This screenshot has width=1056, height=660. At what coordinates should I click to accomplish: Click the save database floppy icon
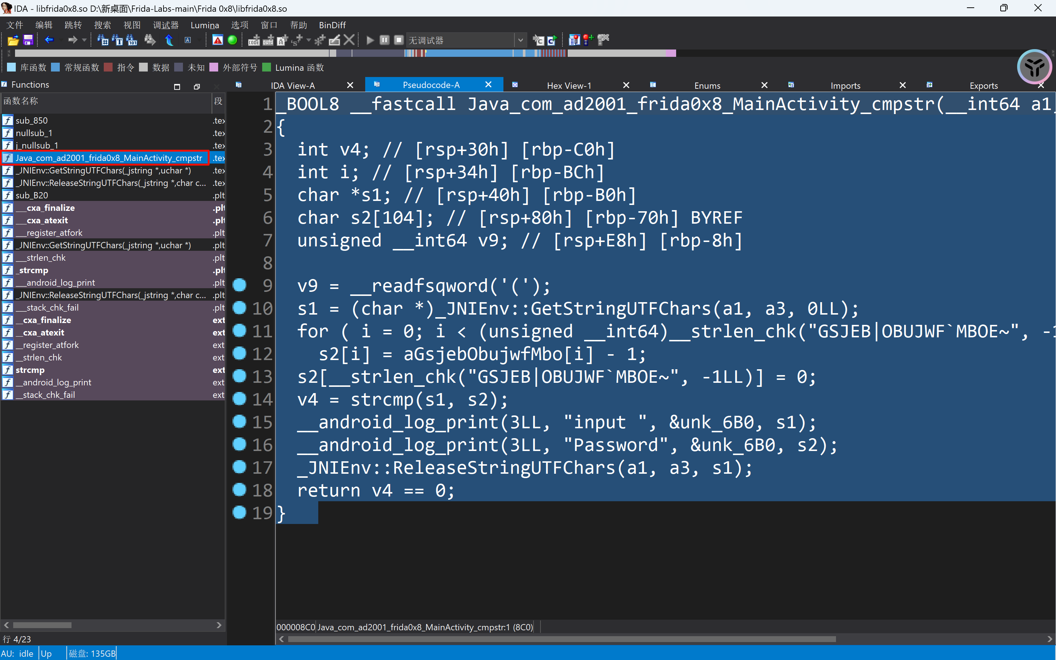28,40
